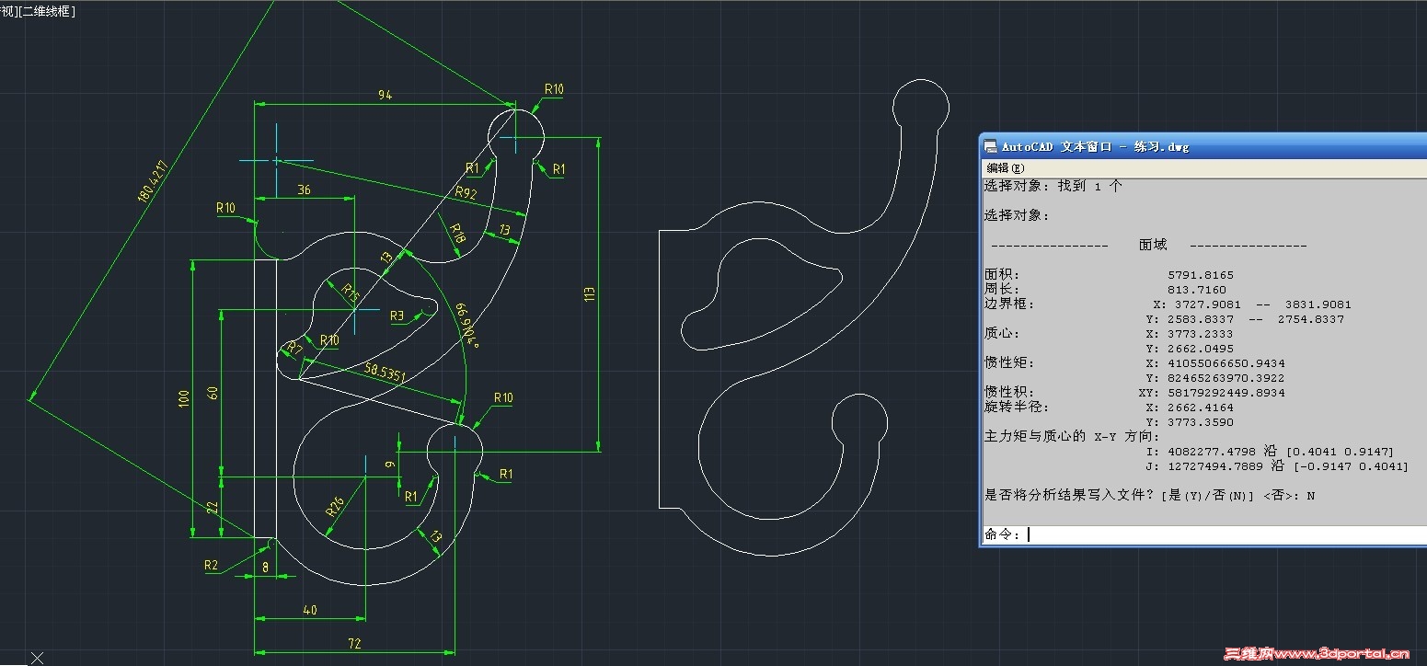Click the 选择对象: 找到 1 个 line

tap(1053, 187)
